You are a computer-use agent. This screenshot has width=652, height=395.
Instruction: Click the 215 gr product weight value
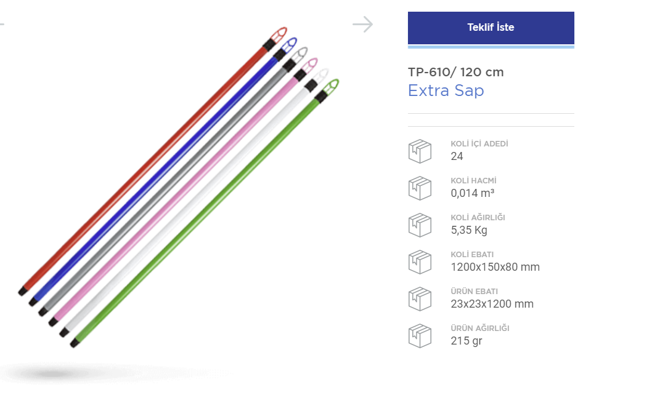pos(467,341)
